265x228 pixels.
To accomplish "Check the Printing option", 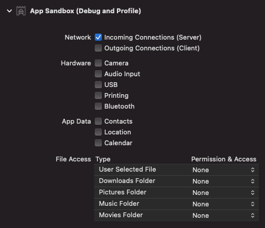I will (98, 95).
